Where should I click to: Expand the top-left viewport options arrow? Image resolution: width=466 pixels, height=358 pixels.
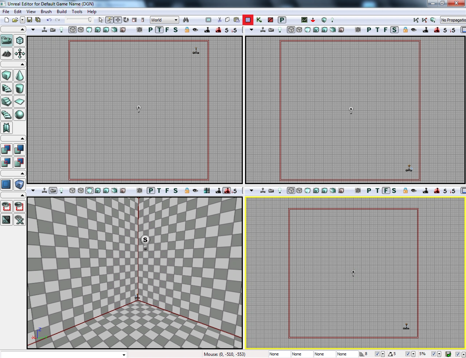(33, 30)
